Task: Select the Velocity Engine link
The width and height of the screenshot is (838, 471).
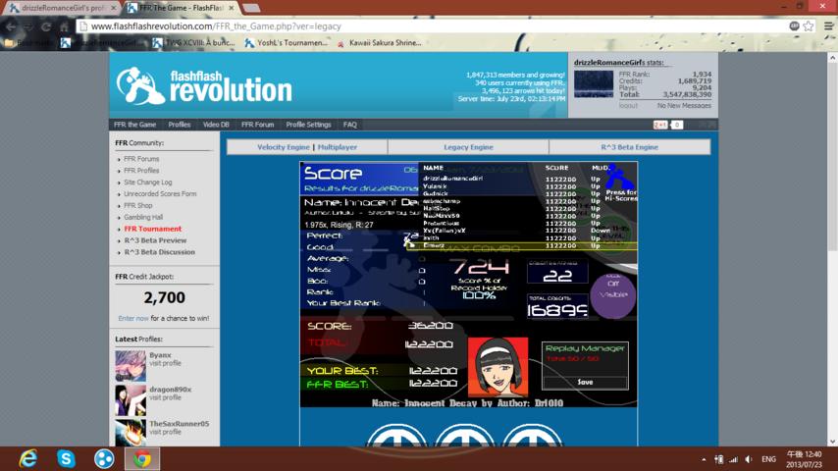Action: click(284, 147)
